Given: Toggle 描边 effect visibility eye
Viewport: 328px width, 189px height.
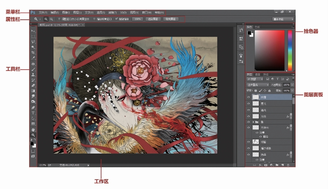Looking at the screenshot, I should click(260, 137).
